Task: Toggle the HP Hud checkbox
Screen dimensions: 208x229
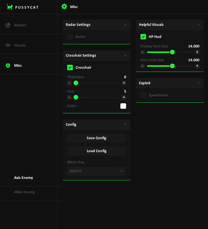Action: 143,37
